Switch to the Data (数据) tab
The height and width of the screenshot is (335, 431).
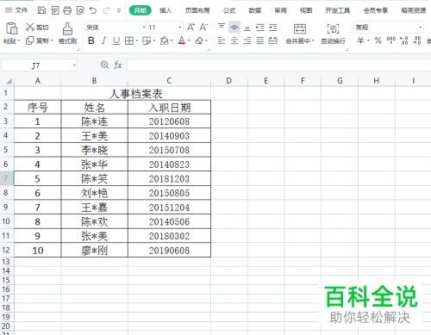tap(255, 10)
